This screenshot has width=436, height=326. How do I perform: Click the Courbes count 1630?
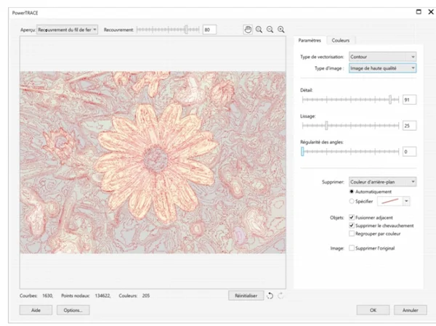pos(47,296)
